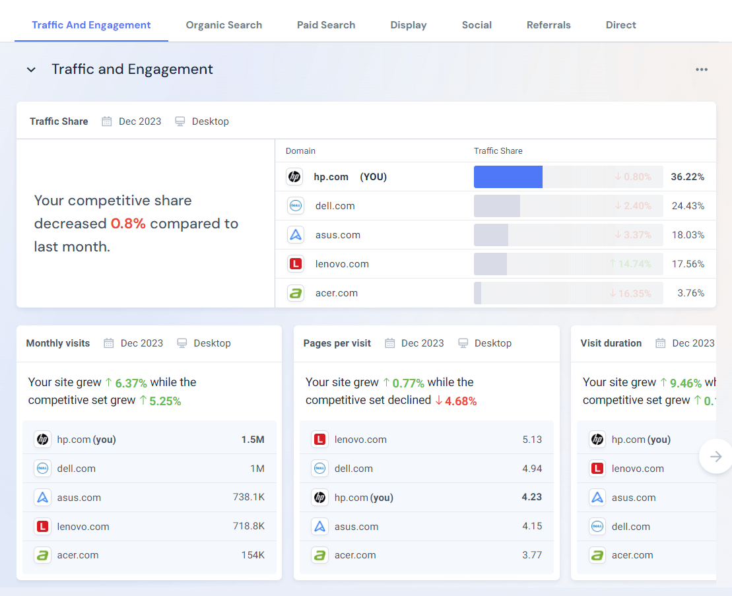732x596 pixels.
Task: Click asus.com logo in Traffic Share table
Action: (296, 235)
